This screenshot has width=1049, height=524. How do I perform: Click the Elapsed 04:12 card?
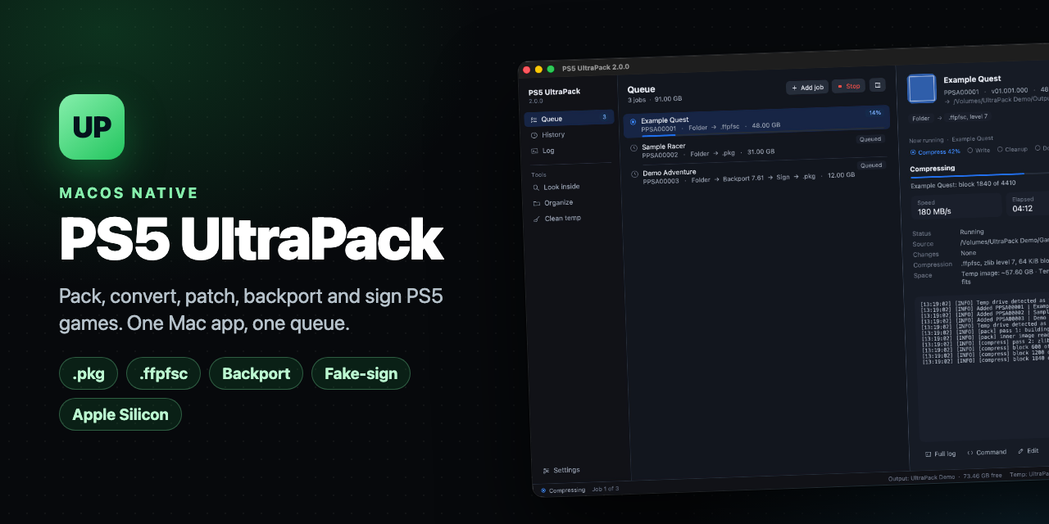pos(1029,204)
